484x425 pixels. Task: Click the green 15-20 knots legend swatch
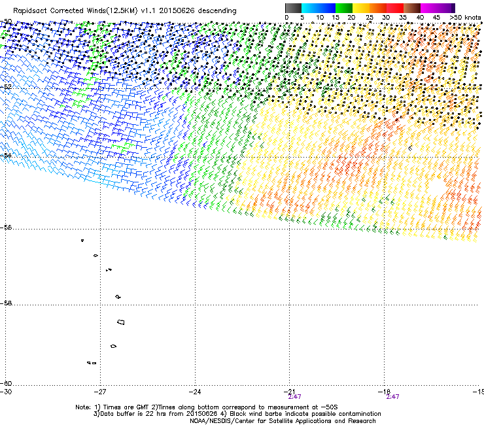coord(344,8)
